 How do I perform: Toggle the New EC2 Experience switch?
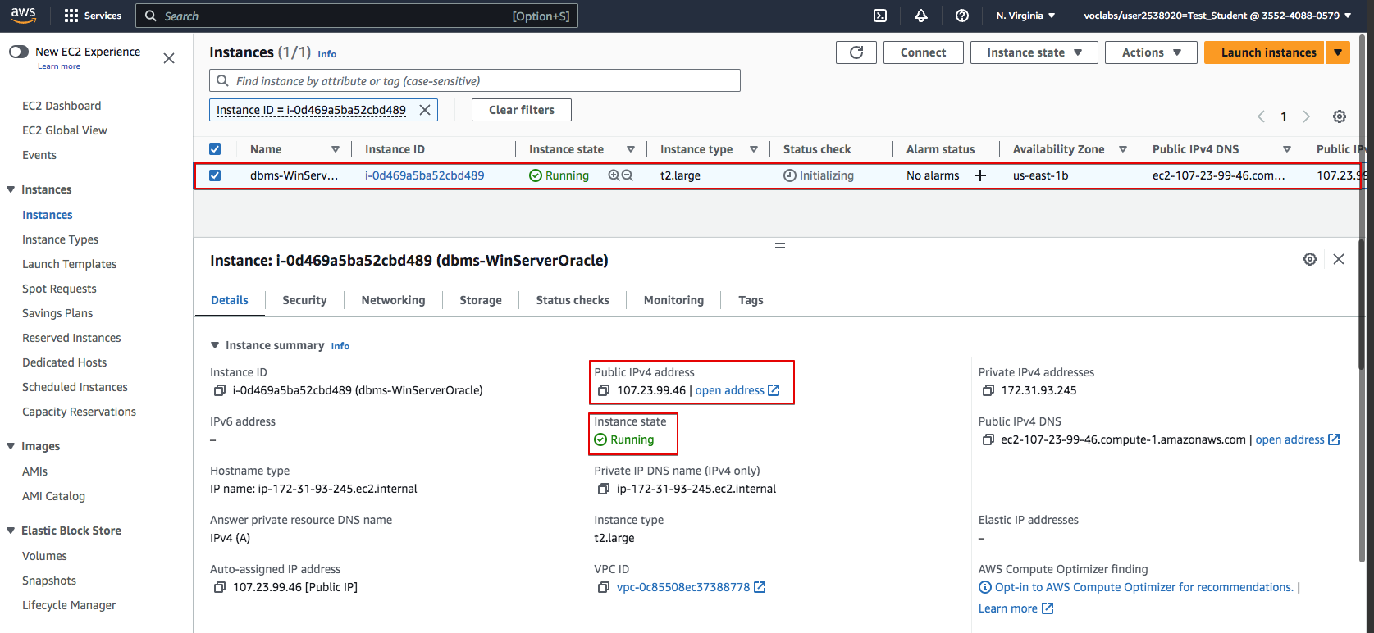click(x=19, y=52)
